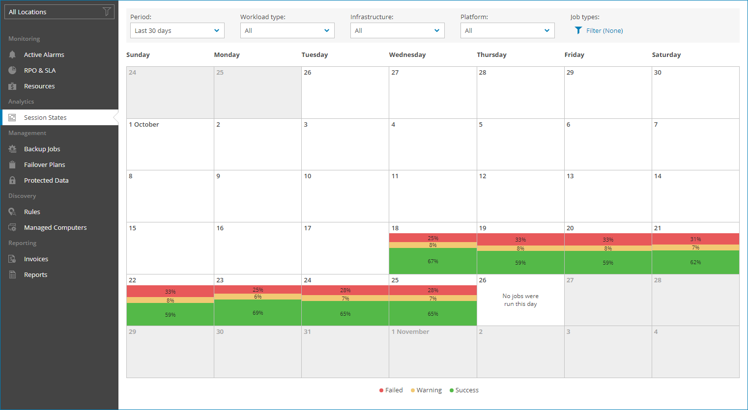Click the Backup Jobs gear icon

click(x=13, y=149)
